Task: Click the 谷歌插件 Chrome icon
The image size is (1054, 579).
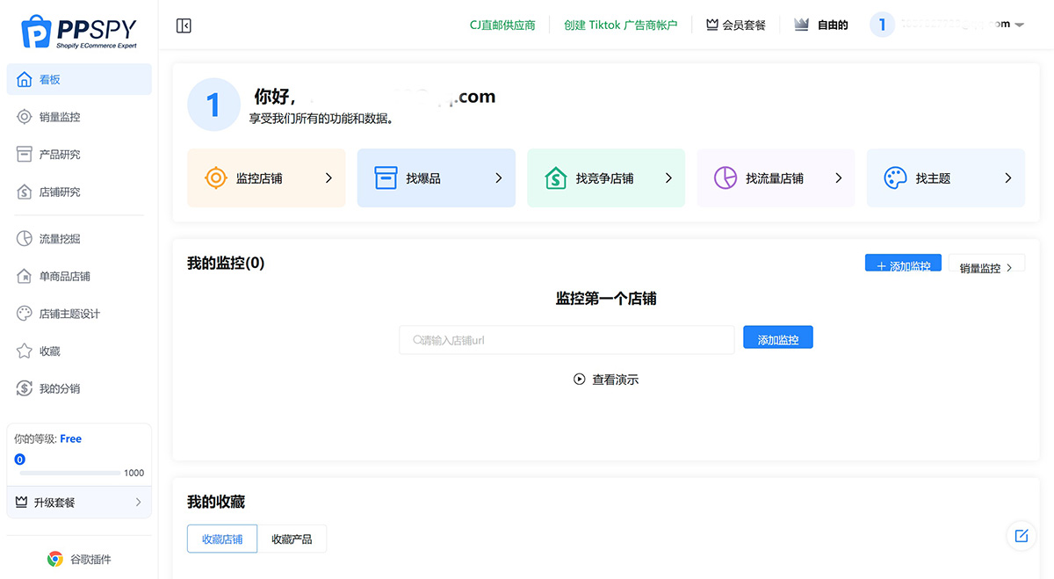Action: coord(54,559)
